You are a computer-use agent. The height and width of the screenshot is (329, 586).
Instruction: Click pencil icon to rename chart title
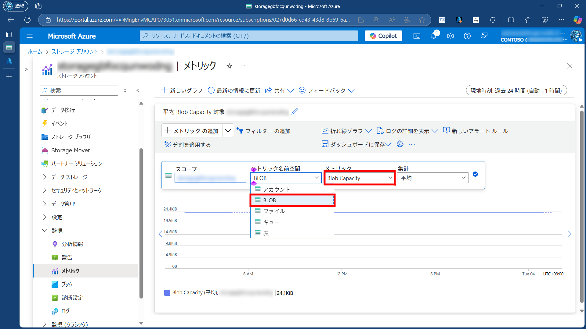(x=295, y=111)
